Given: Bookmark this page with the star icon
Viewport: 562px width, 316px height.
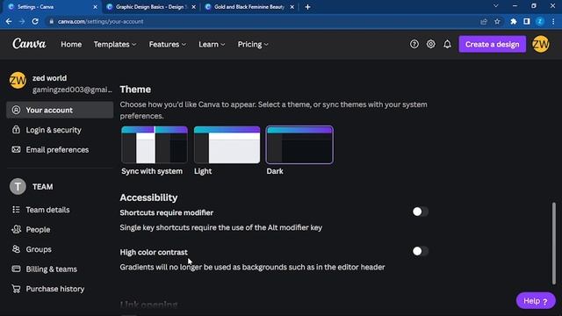Looking at the screenshot, I should (497, 21).
